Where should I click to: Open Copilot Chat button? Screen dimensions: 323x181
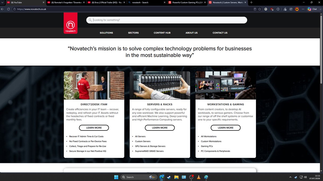coord(312,9)
